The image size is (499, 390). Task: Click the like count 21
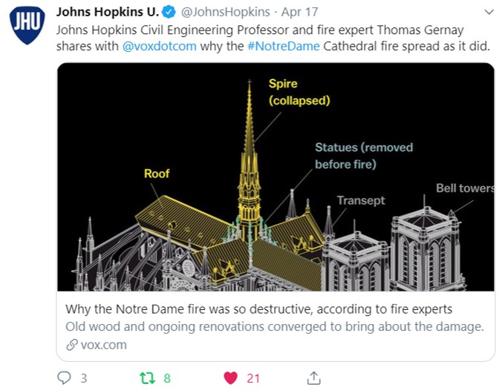[253, 378]
